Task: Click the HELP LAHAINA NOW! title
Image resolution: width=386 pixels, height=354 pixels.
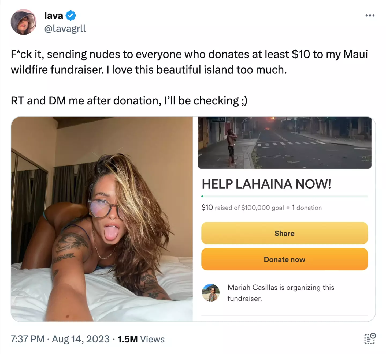Action: click(x=266, y=184)
